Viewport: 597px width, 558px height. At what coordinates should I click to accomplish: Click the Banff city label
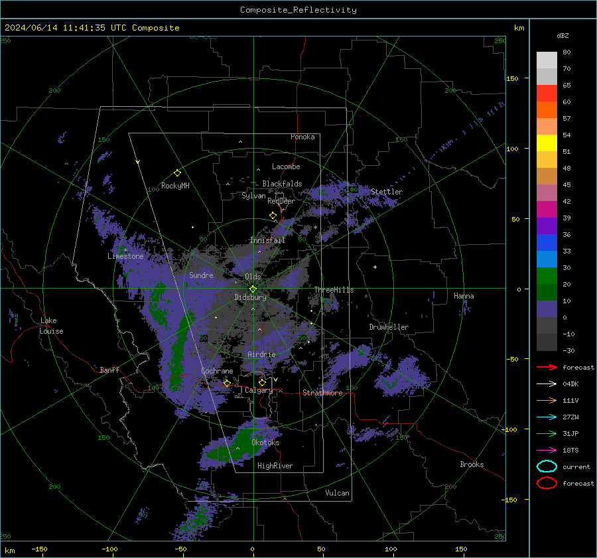click(109, 370)
